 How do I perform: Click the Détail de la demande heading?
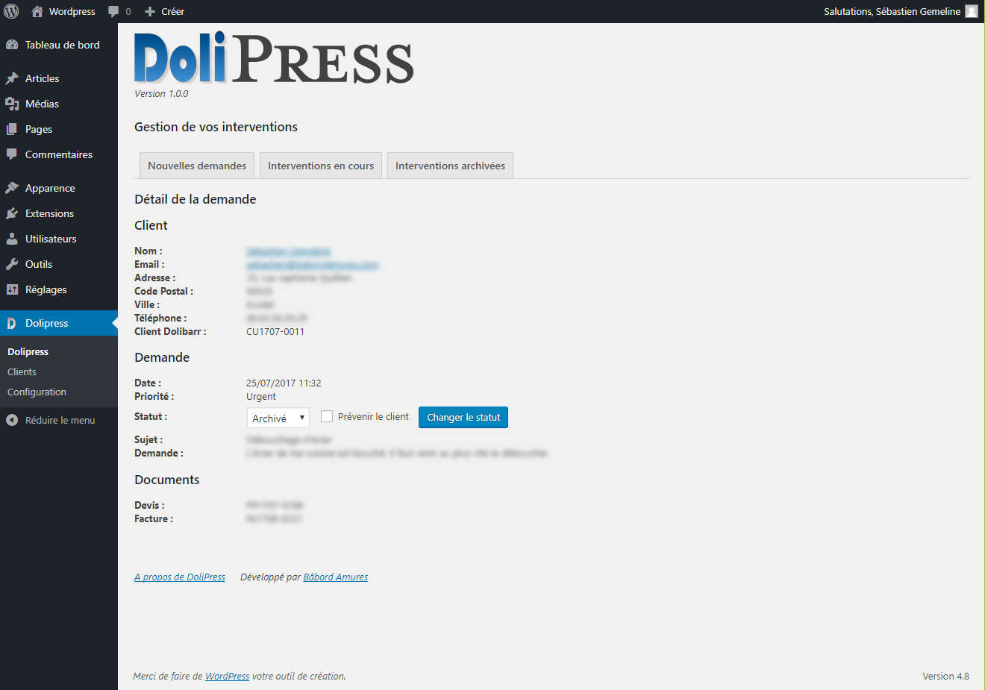[195, 199]
